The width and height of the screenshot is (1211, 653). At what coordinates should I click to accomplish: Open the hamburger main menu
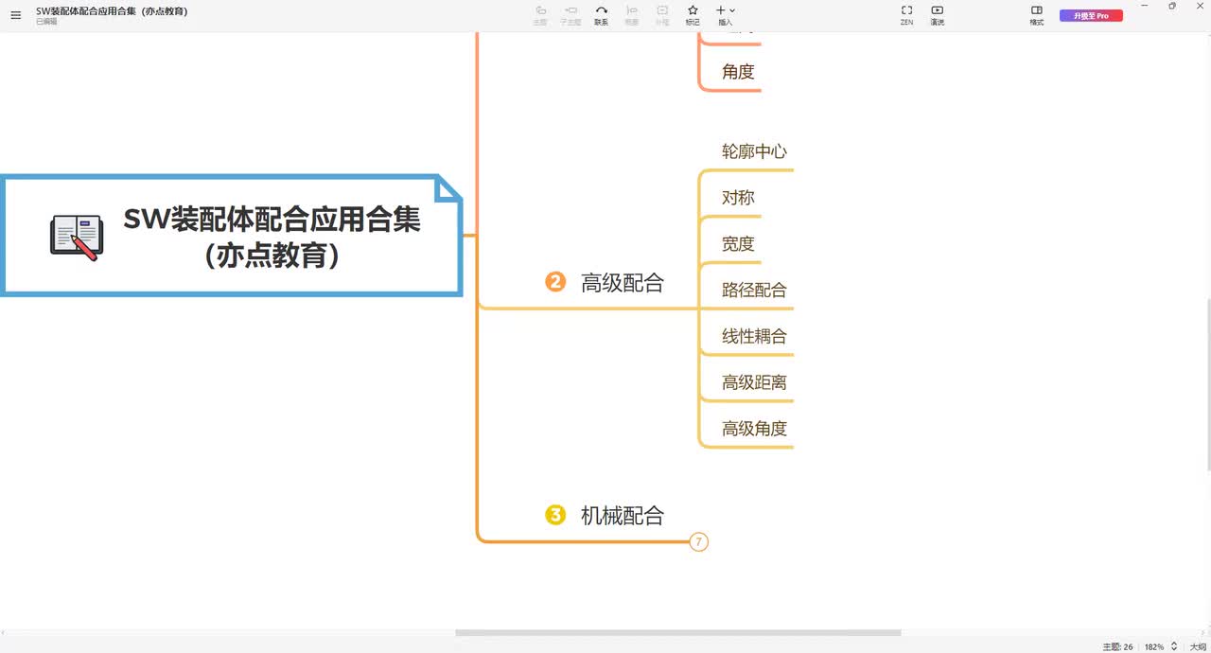[x=15, y=15]
